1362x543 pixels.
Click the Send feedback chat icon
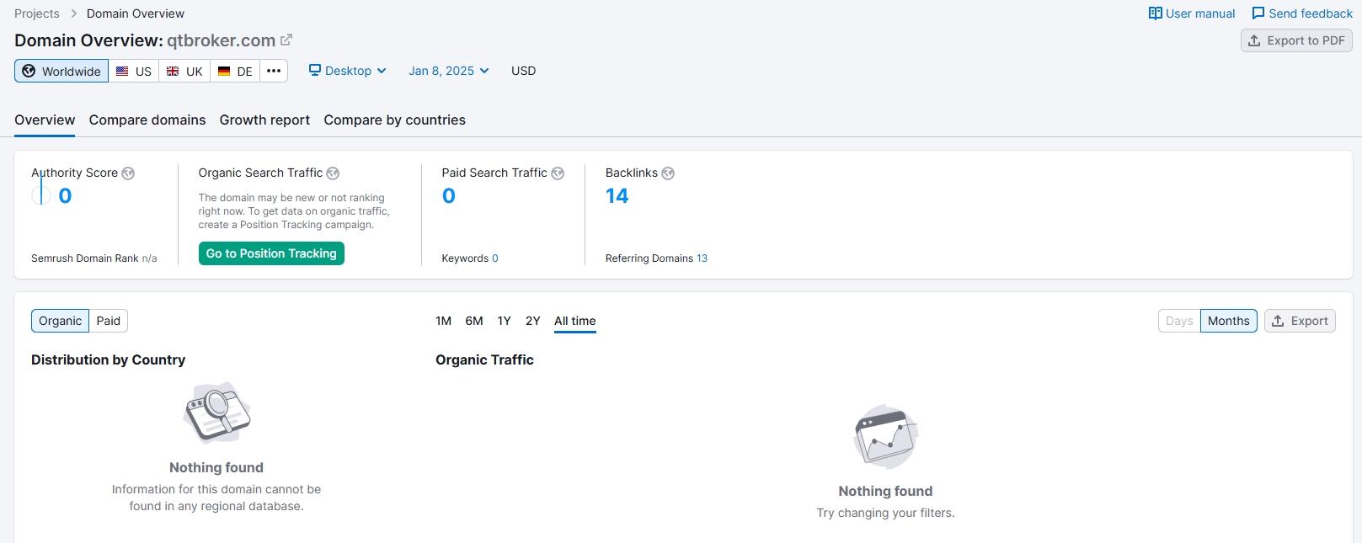1258,13
